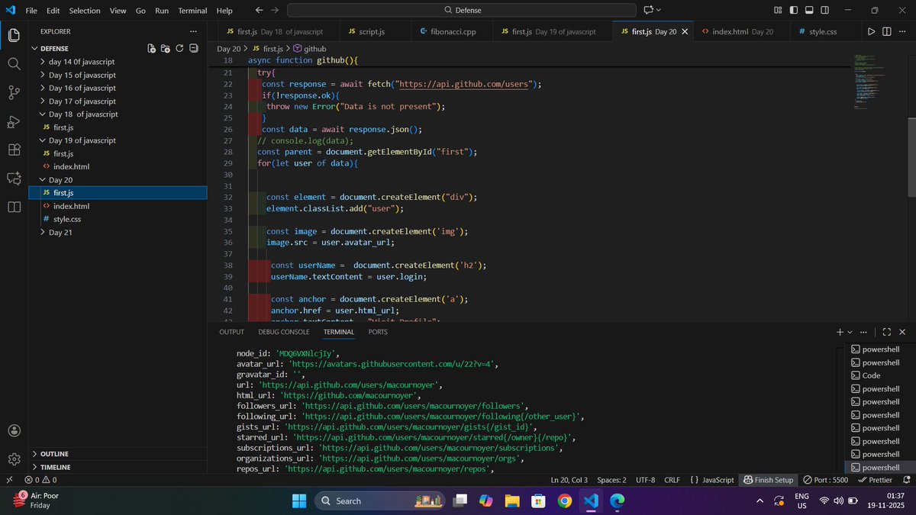The image size is (916, 515).
Task: Click the New File icon in Explorer
Action: pyautogui.click(x=152, y=48)
